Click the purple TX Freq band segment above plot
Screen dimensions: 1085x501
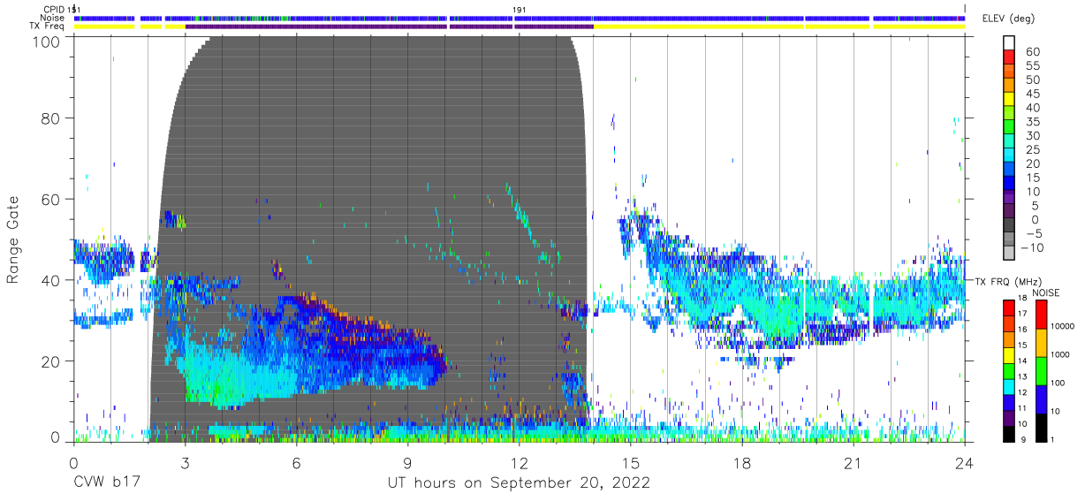click(x=389, y=27)
